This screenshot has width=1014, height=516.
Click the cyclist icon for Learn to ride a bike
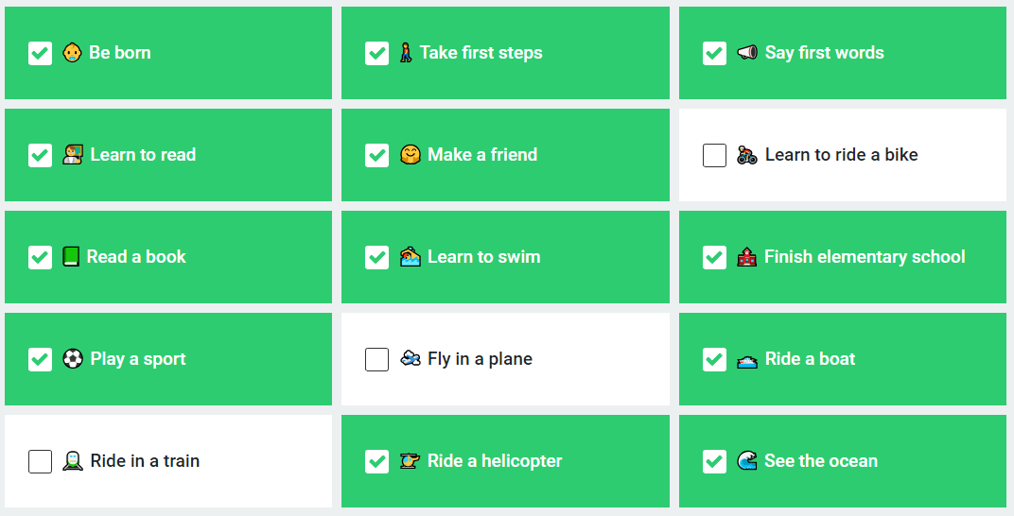click(x=747, y=155)
